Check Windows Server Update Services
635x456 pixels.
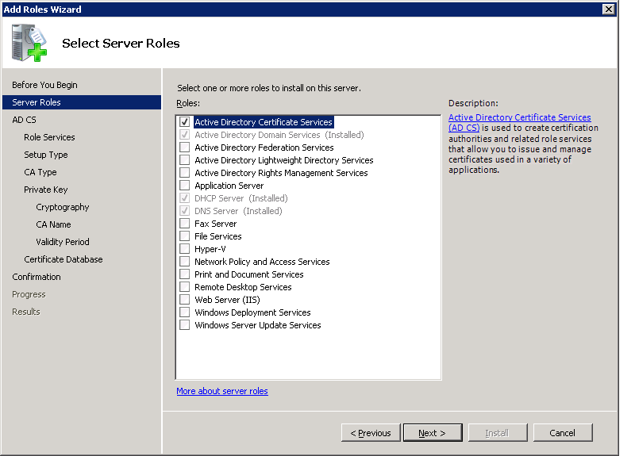coord(185,325)
